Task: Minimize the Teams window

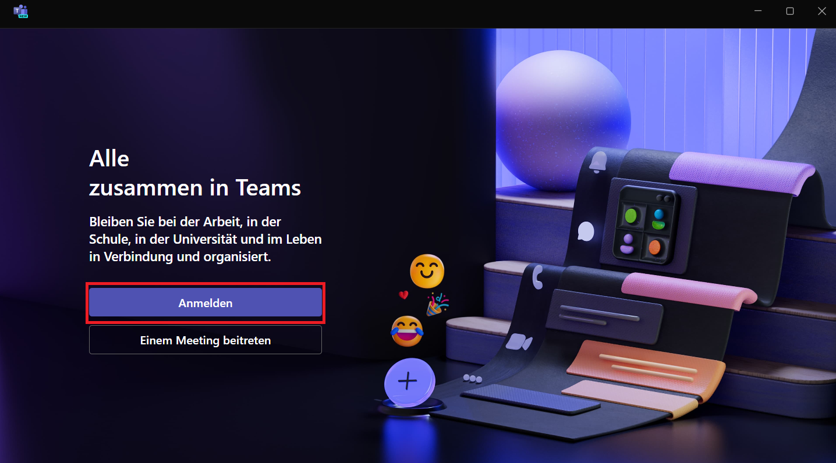Action: point(758,11)
